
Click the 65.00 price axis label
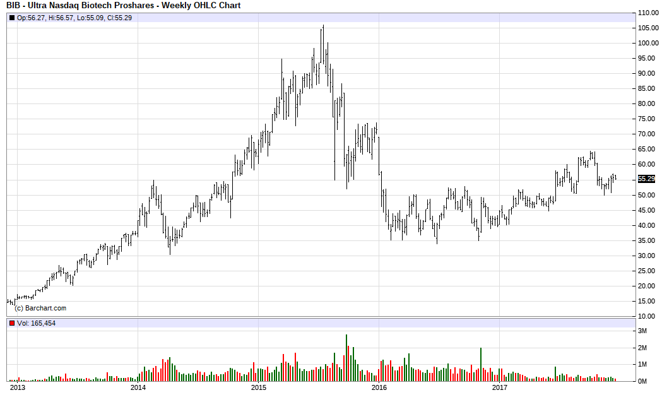tap(646, 150)
